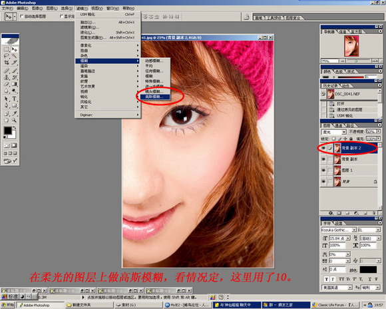Toggle visibility of the 图层 1 layer
The image size is (386, 309).
(x=323, y=170)
